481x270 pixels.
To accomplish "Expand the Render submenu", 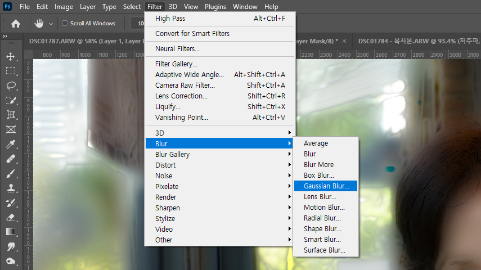I will pos(220,197).
